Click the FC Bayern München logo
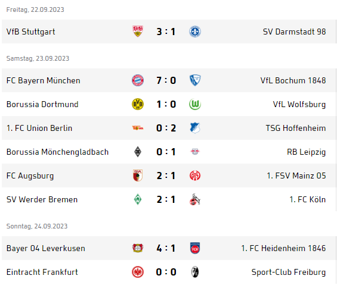 138,80
